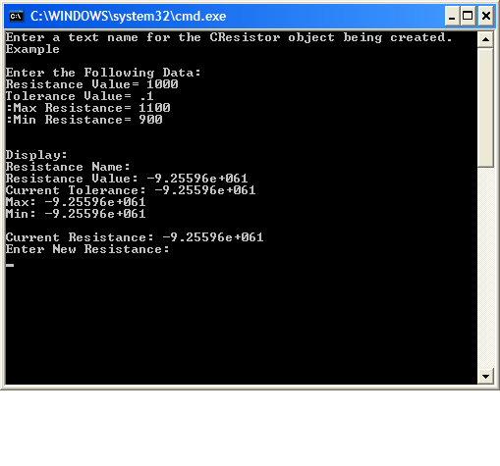This screenshot has height=466, width=500.
Task: Click the 'Resistance Name:' output line
Action: 68,167
